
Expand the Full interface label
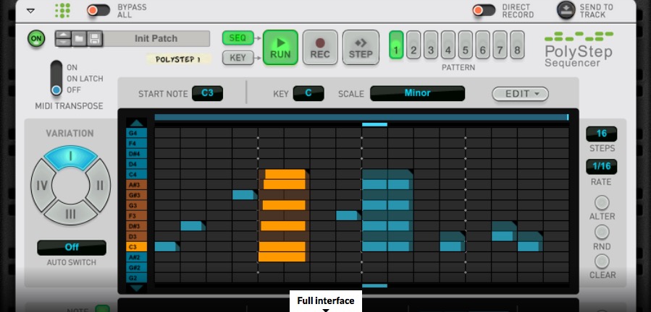326,303
